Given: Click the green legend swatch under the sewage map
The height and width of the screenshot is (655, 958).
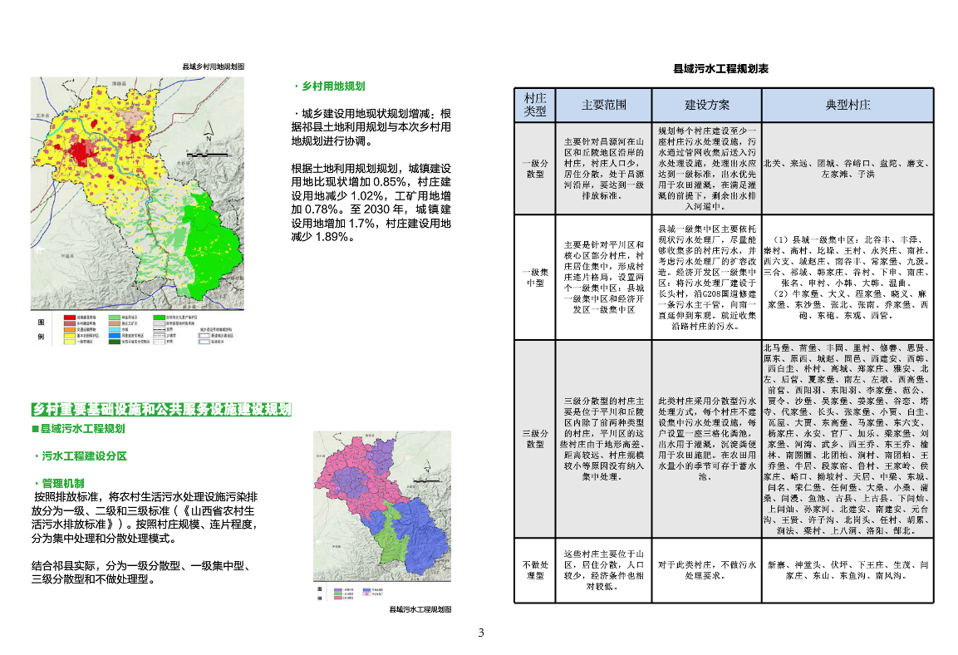Looking at the screenshot, I should coord(338,593).
